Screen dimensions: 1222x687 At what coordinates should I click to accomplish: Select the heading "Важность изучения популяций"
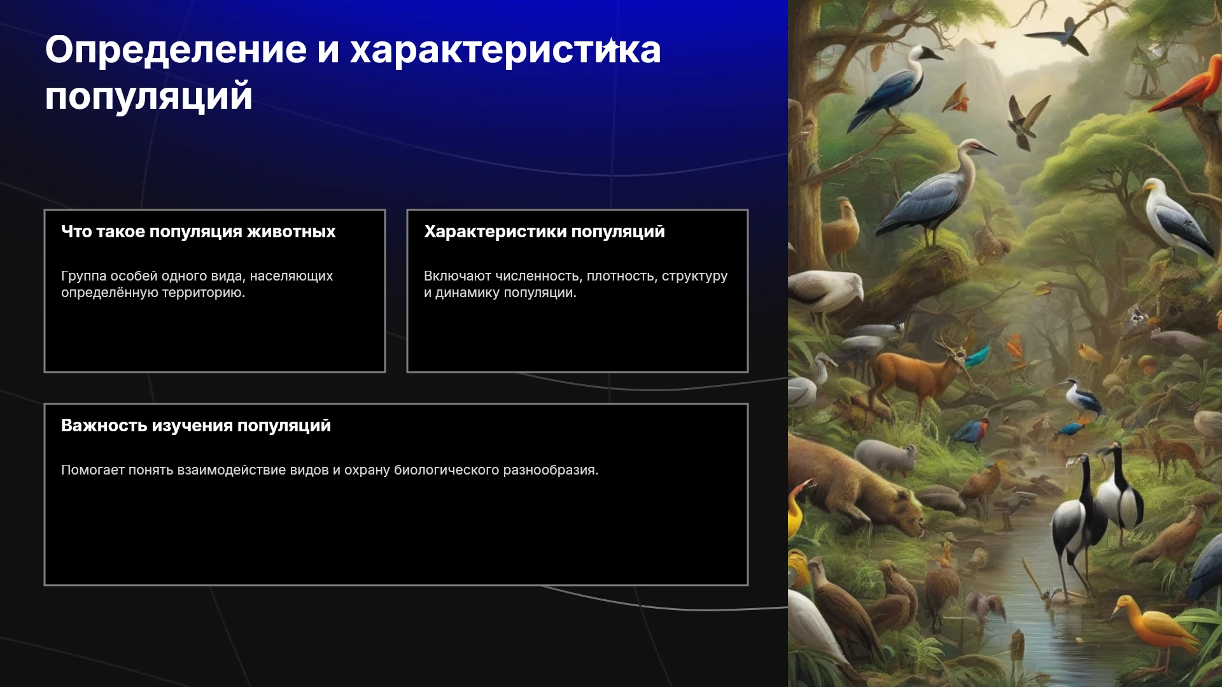tap(196, 426)
